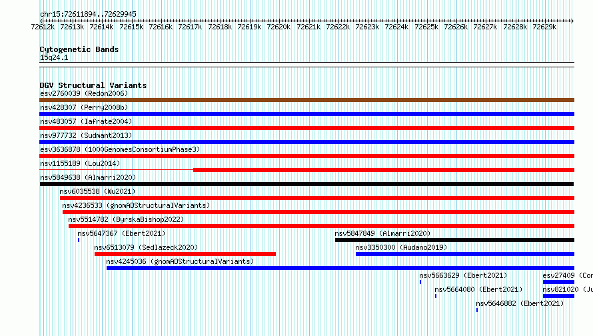Click the red nsv4236533 variant bar
The width and height of the screenshot is (593, 336).
318,212
